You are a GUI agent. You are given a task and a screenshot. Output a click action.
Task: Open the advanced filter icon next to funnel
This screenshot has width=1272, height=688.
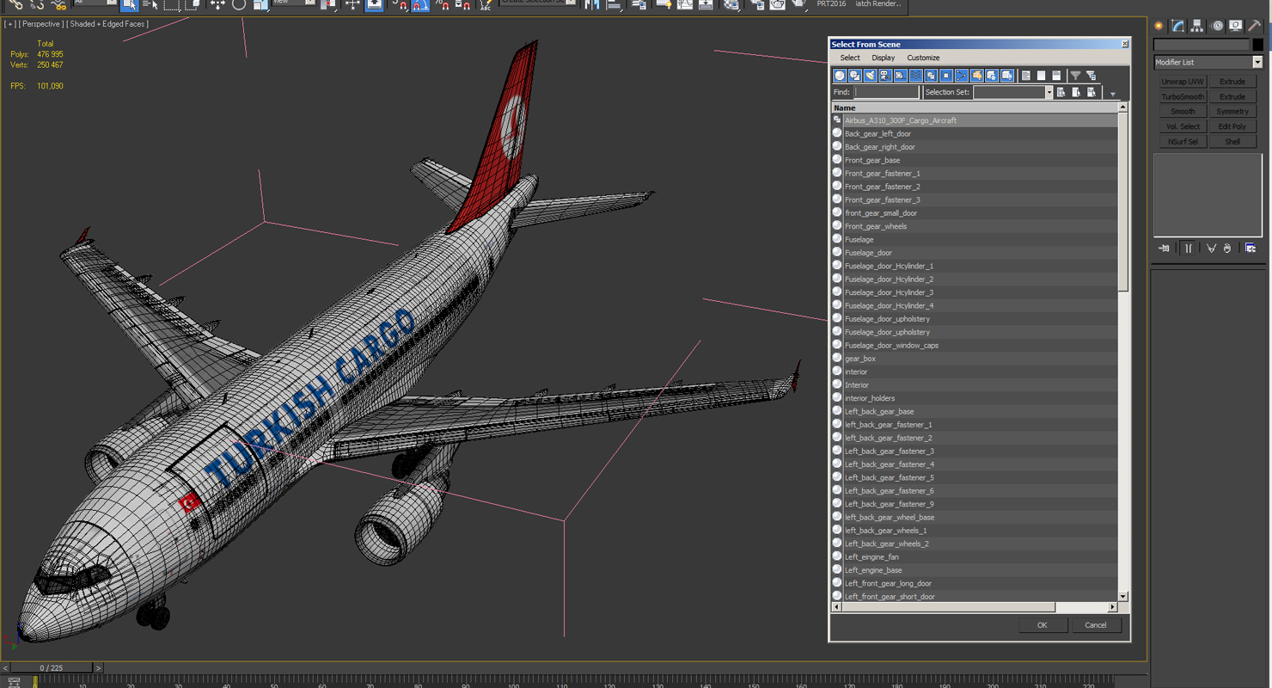pos(1091,76)
